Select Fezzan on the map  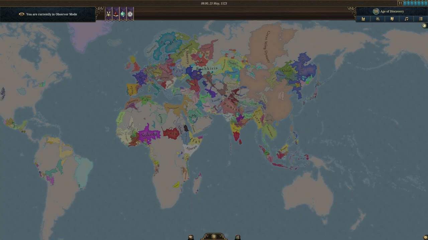161,119
